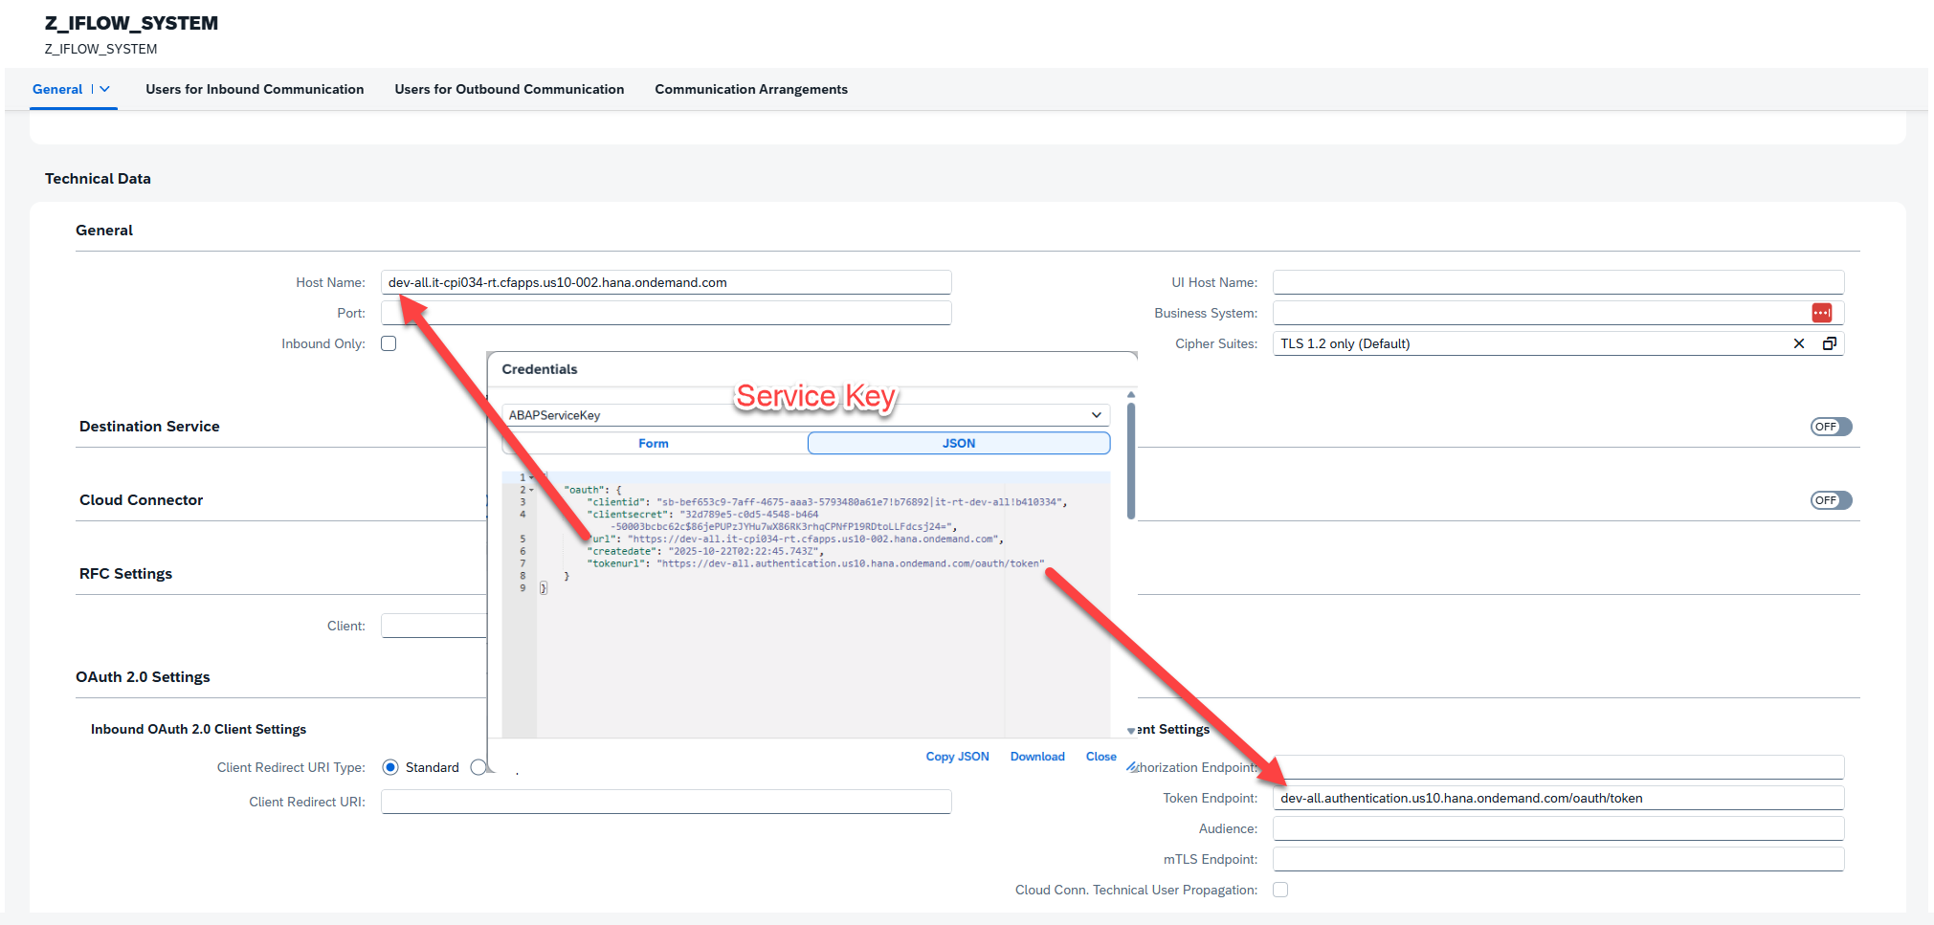Click the red password manager icon in Business System
1934x925 pixels.
1820,313
